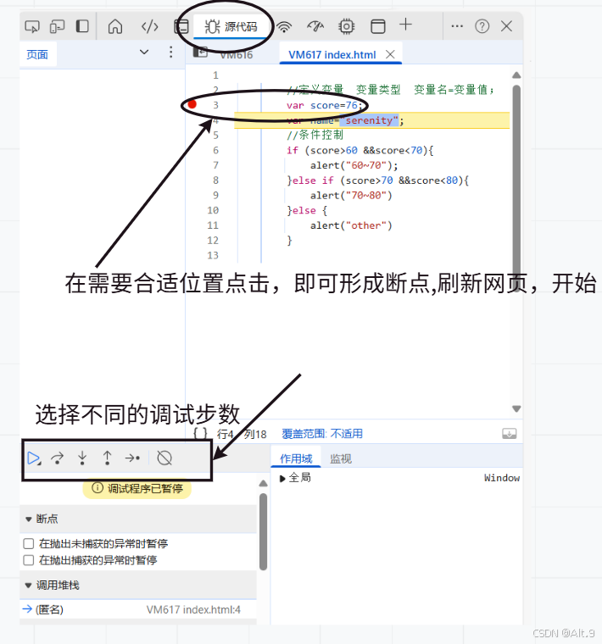The height and width of the screenshot is (644, 602).
Task: Step over the next function call
Action: tap(58, 458)
